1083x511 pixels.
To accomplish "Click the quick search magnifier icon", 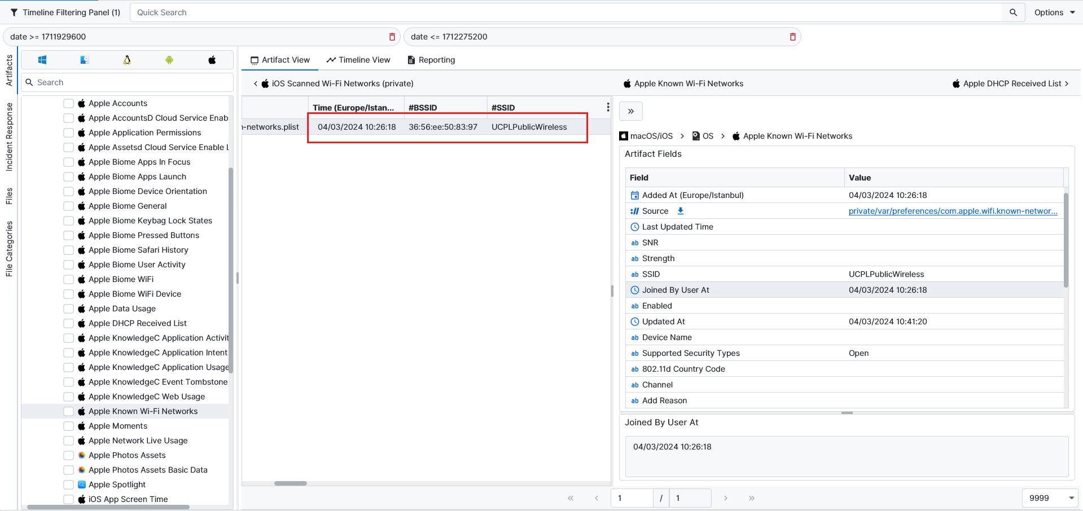I will point(1013,12).
